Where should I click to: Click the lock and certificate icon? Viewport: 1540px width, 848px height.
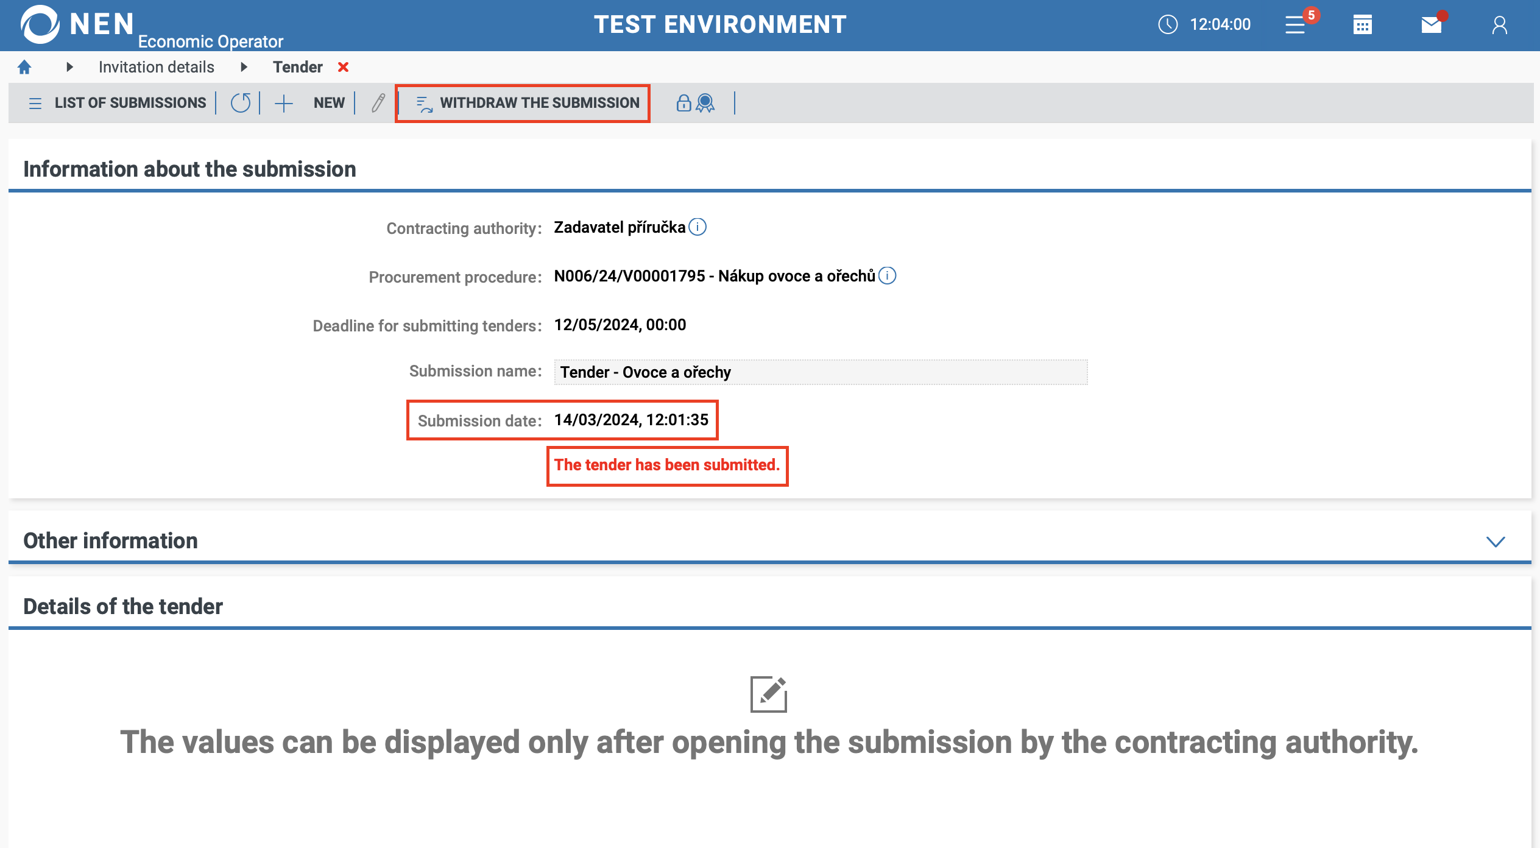pos(695,103)
